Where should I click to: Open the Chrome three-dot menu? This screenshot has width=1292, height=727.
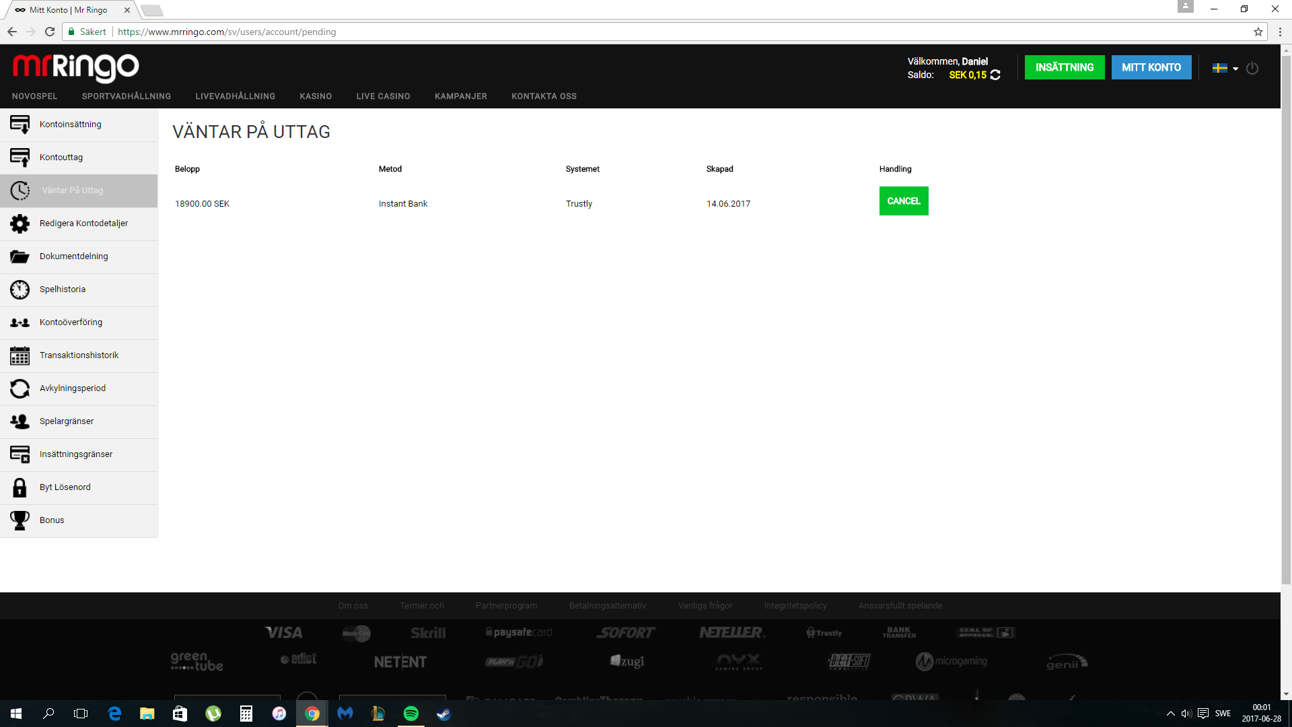tap(1280, 32)
